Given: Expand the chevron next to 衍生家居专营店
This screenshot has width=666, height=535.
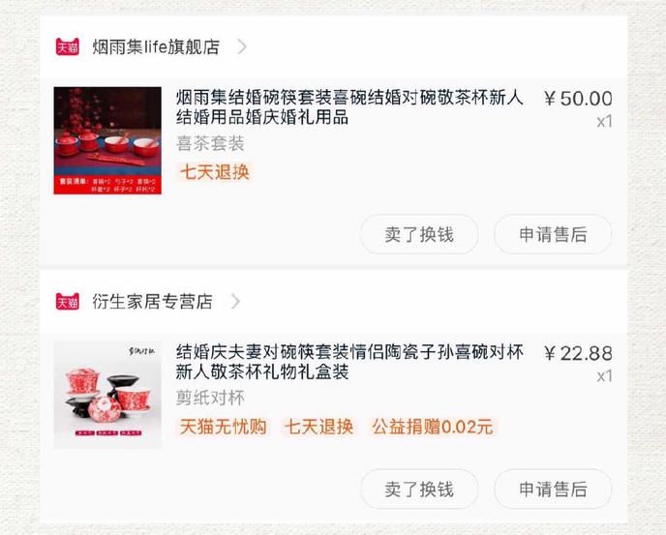Looking at the screenshot, I should 235,302.
